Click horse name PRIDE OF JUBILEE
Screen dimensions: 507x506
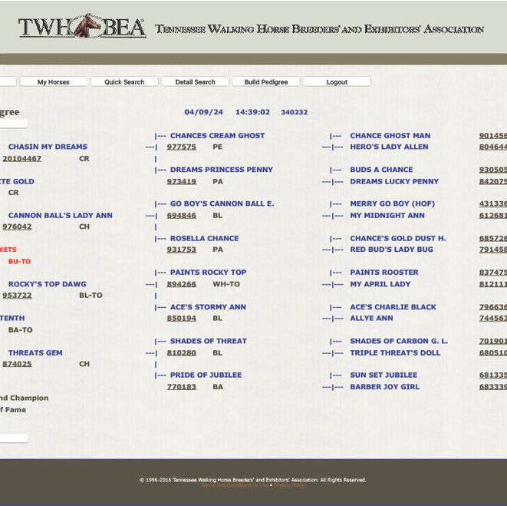206,375
